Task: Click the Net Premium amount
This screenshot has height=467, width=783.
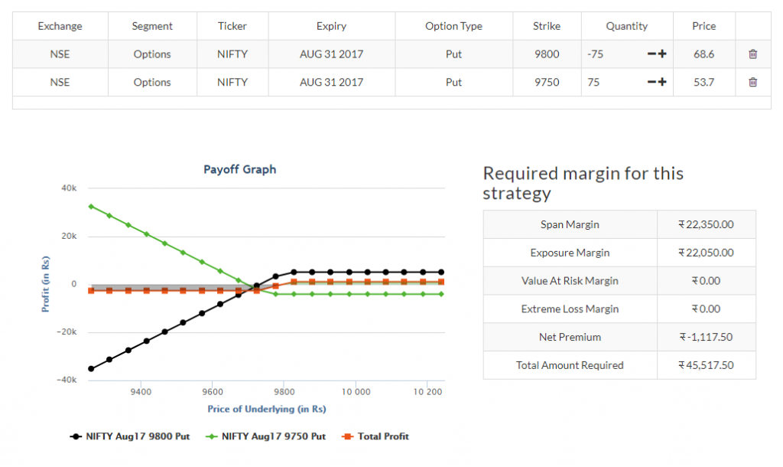Action: click(707, 337)
